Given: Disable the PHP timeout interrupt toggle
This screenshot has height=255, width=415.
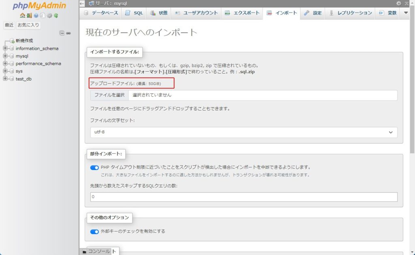Looking at the screenshot, I should 94,168.
